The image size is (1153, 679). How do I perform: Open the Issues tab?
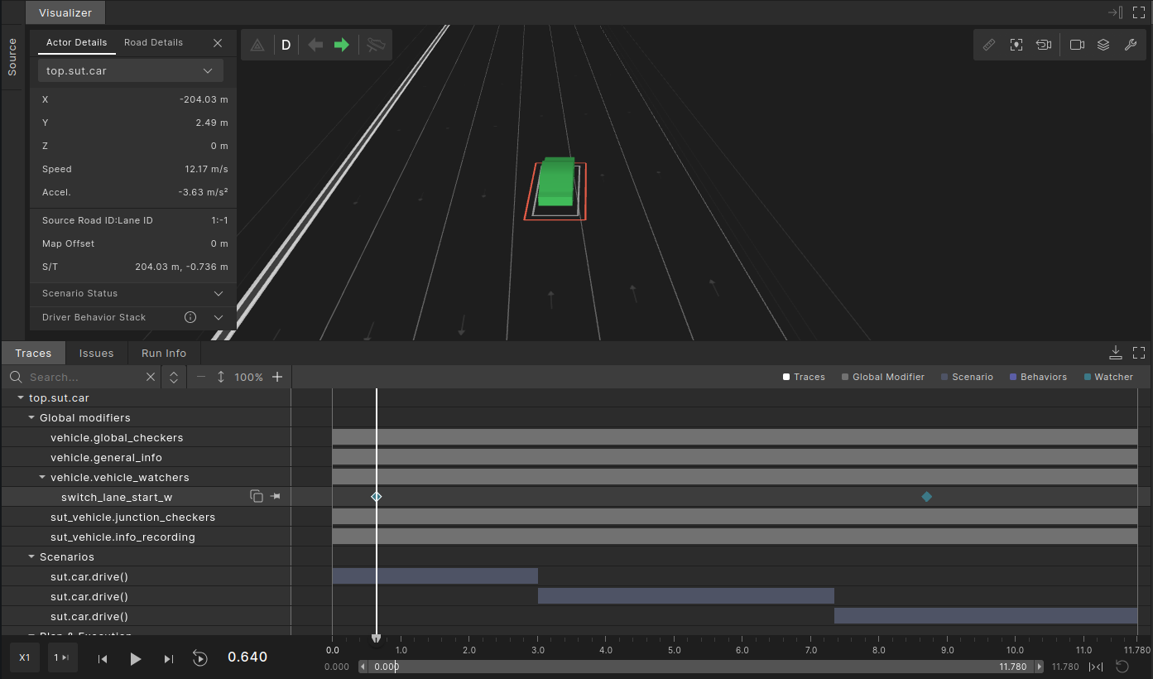(96, 354)
